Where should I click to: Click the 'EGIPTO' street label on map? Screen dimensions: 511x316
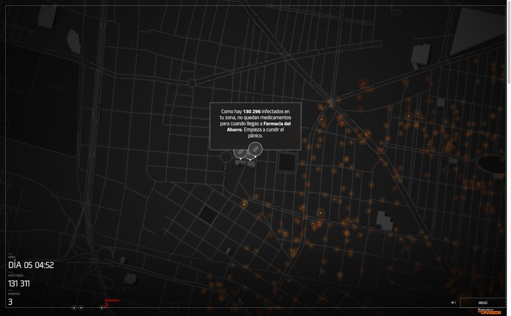276,206
